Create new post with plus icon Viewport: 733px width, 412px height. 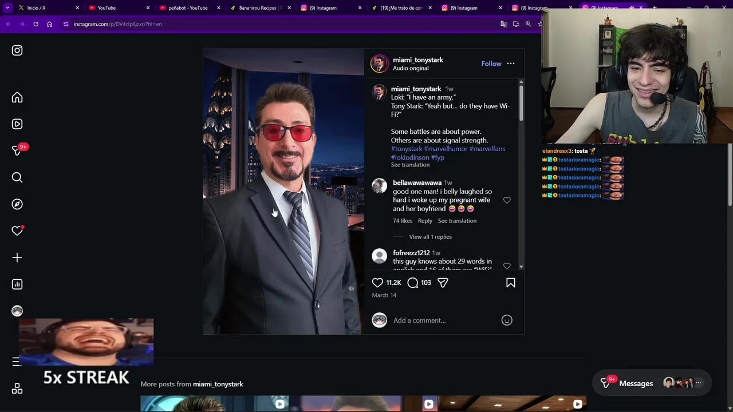17,257
